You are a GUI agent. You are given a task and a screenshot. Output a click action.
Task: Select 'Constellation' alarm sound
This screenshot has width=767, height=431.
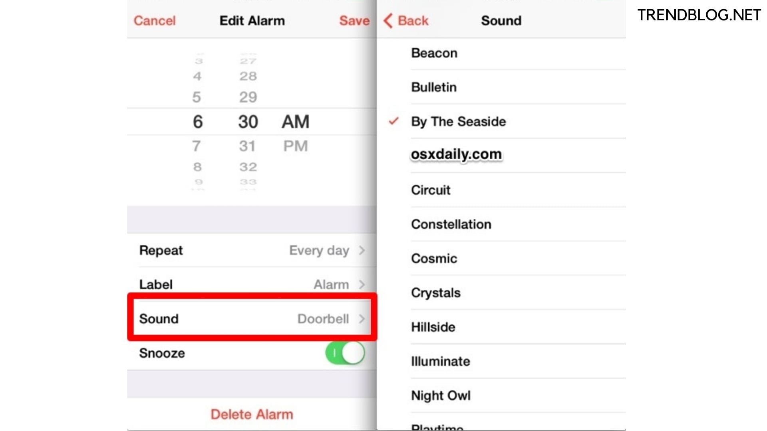pyautogui.click(x=450, y=224)
